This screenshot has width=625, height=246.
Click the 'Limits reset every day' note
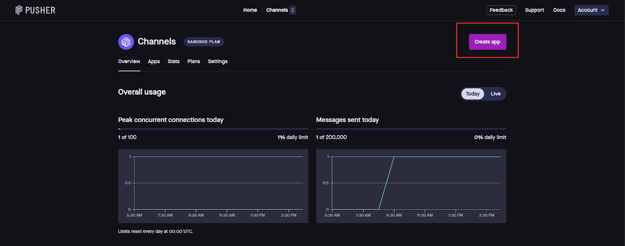[155, 232]
